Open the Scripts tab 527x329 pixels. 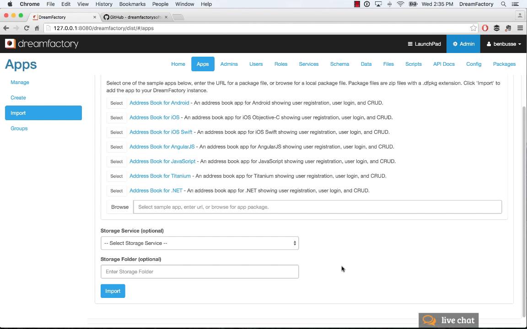(x=414, y=64)
